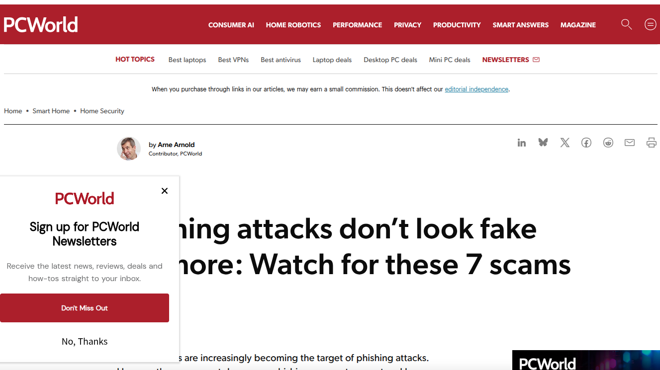The height and width of the screenshot is (370, 660).
Task: Go to Home Security breadcrumb
Action: point(102,111)
